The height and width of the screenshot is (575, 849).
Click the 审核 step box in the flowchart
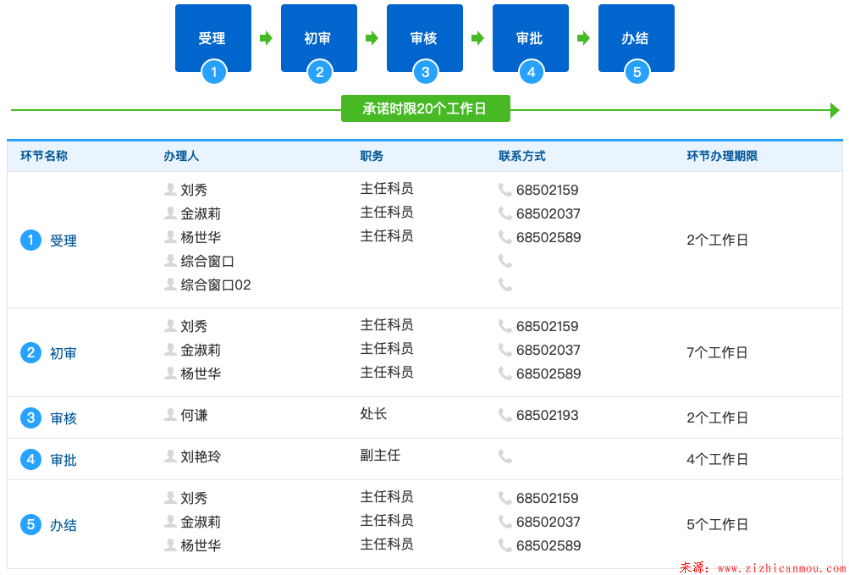[x=424, y=38]
